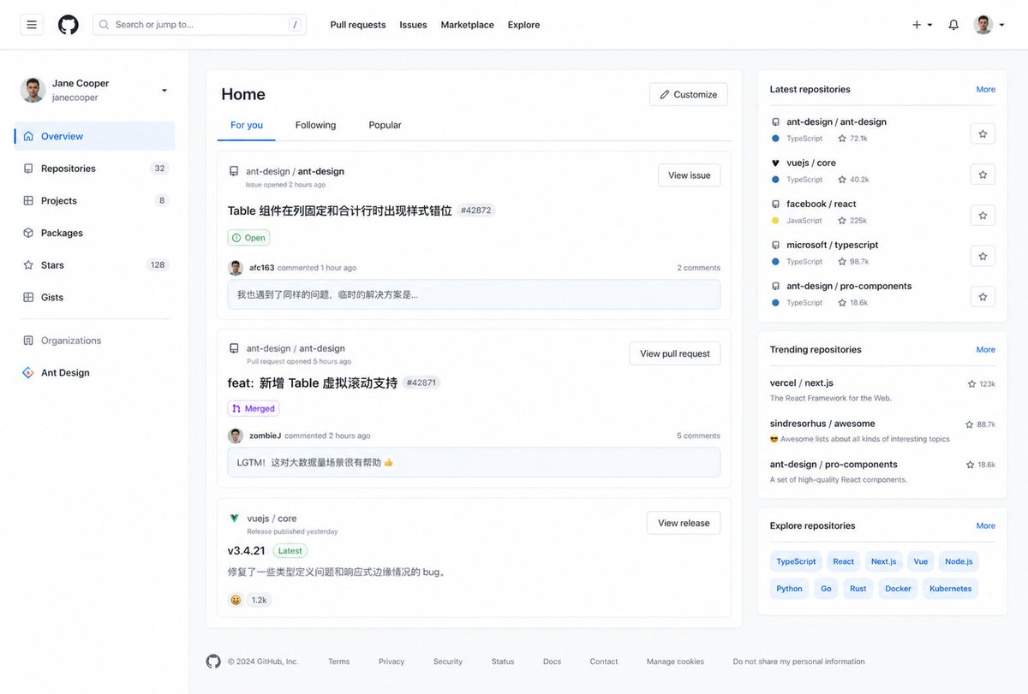Open Projects in the sidebar
Screen dimensions: 1028x694
(x=94, y=201)
